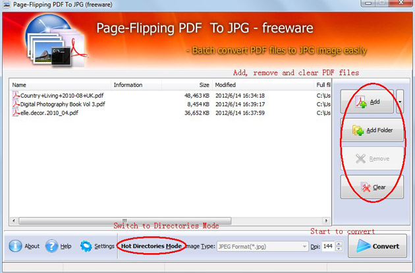This screenshot has height=273, width=415.
Task: Click the Information column header
Action: pos(136,85)
